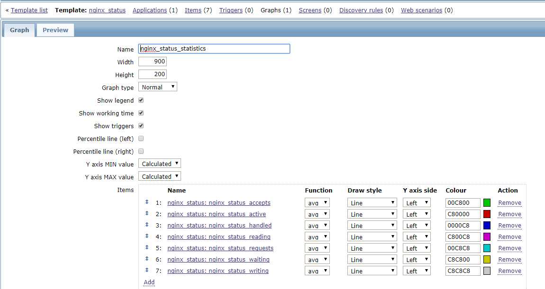Viewport: 545px width, 289px height.
Task: Switch to the Preview tab
Action: pyautogui.click(x=55, y=30)
